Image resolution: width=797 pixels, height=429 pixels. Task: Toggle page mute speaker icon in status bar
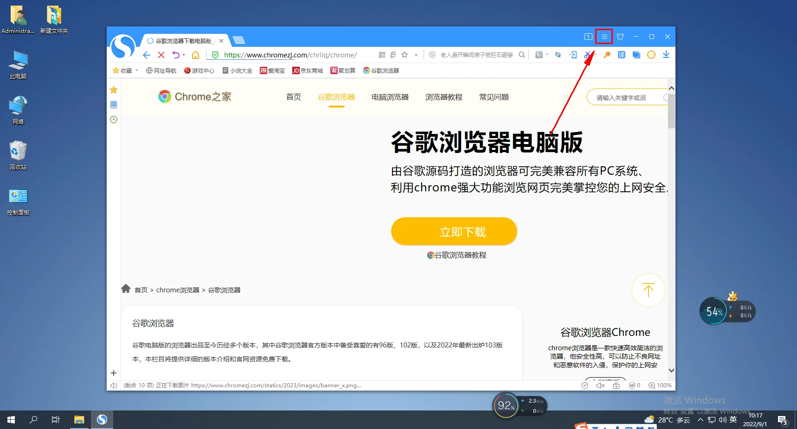click(x=600, y=385)
